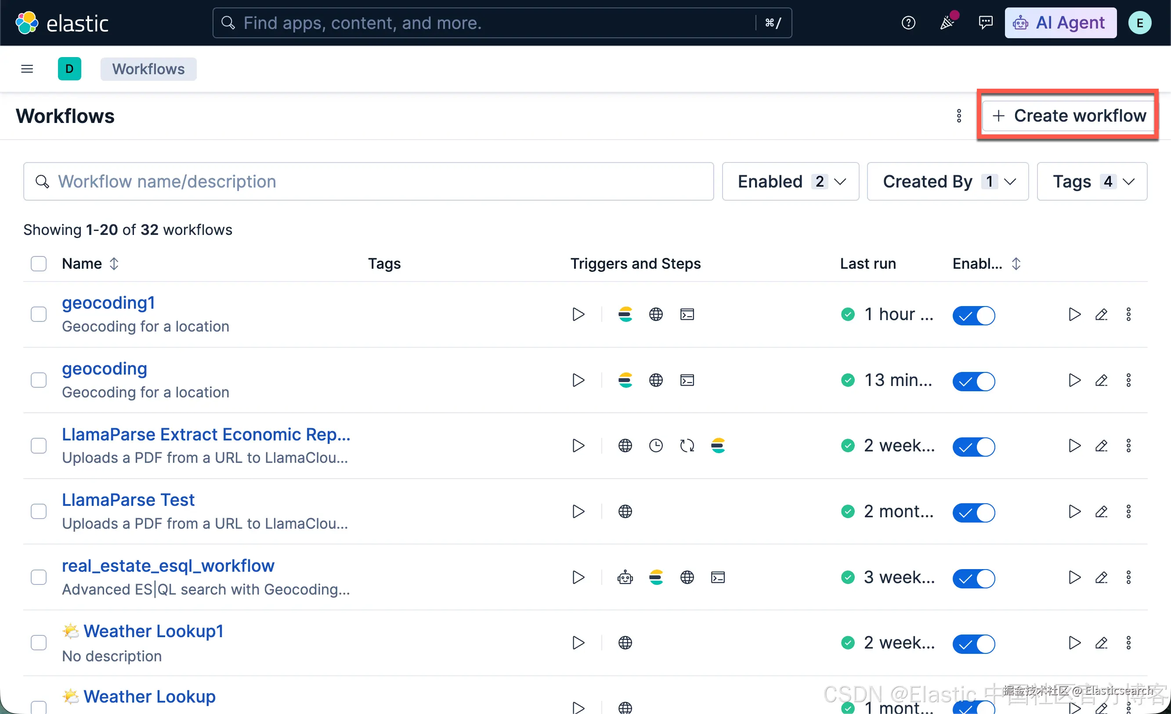
Task: Click the clock step icon in LlamaParse Extract row
Action: tap(656, 446)
